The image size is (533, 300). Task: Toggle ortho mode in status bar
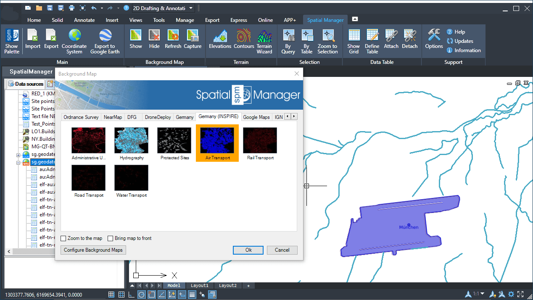tap(131, 295)
